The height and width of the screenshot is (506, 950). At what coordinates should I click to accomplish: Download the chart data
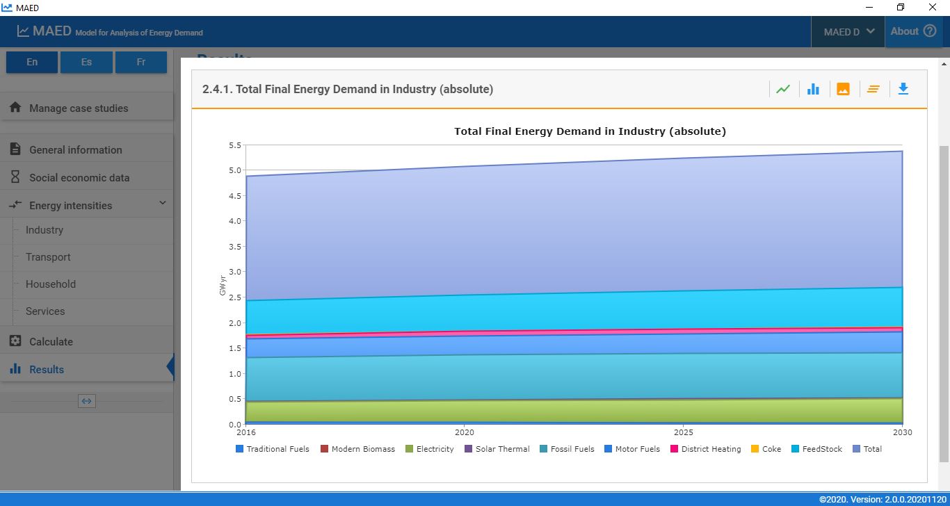pyautogui.click(x=903, y=89)
